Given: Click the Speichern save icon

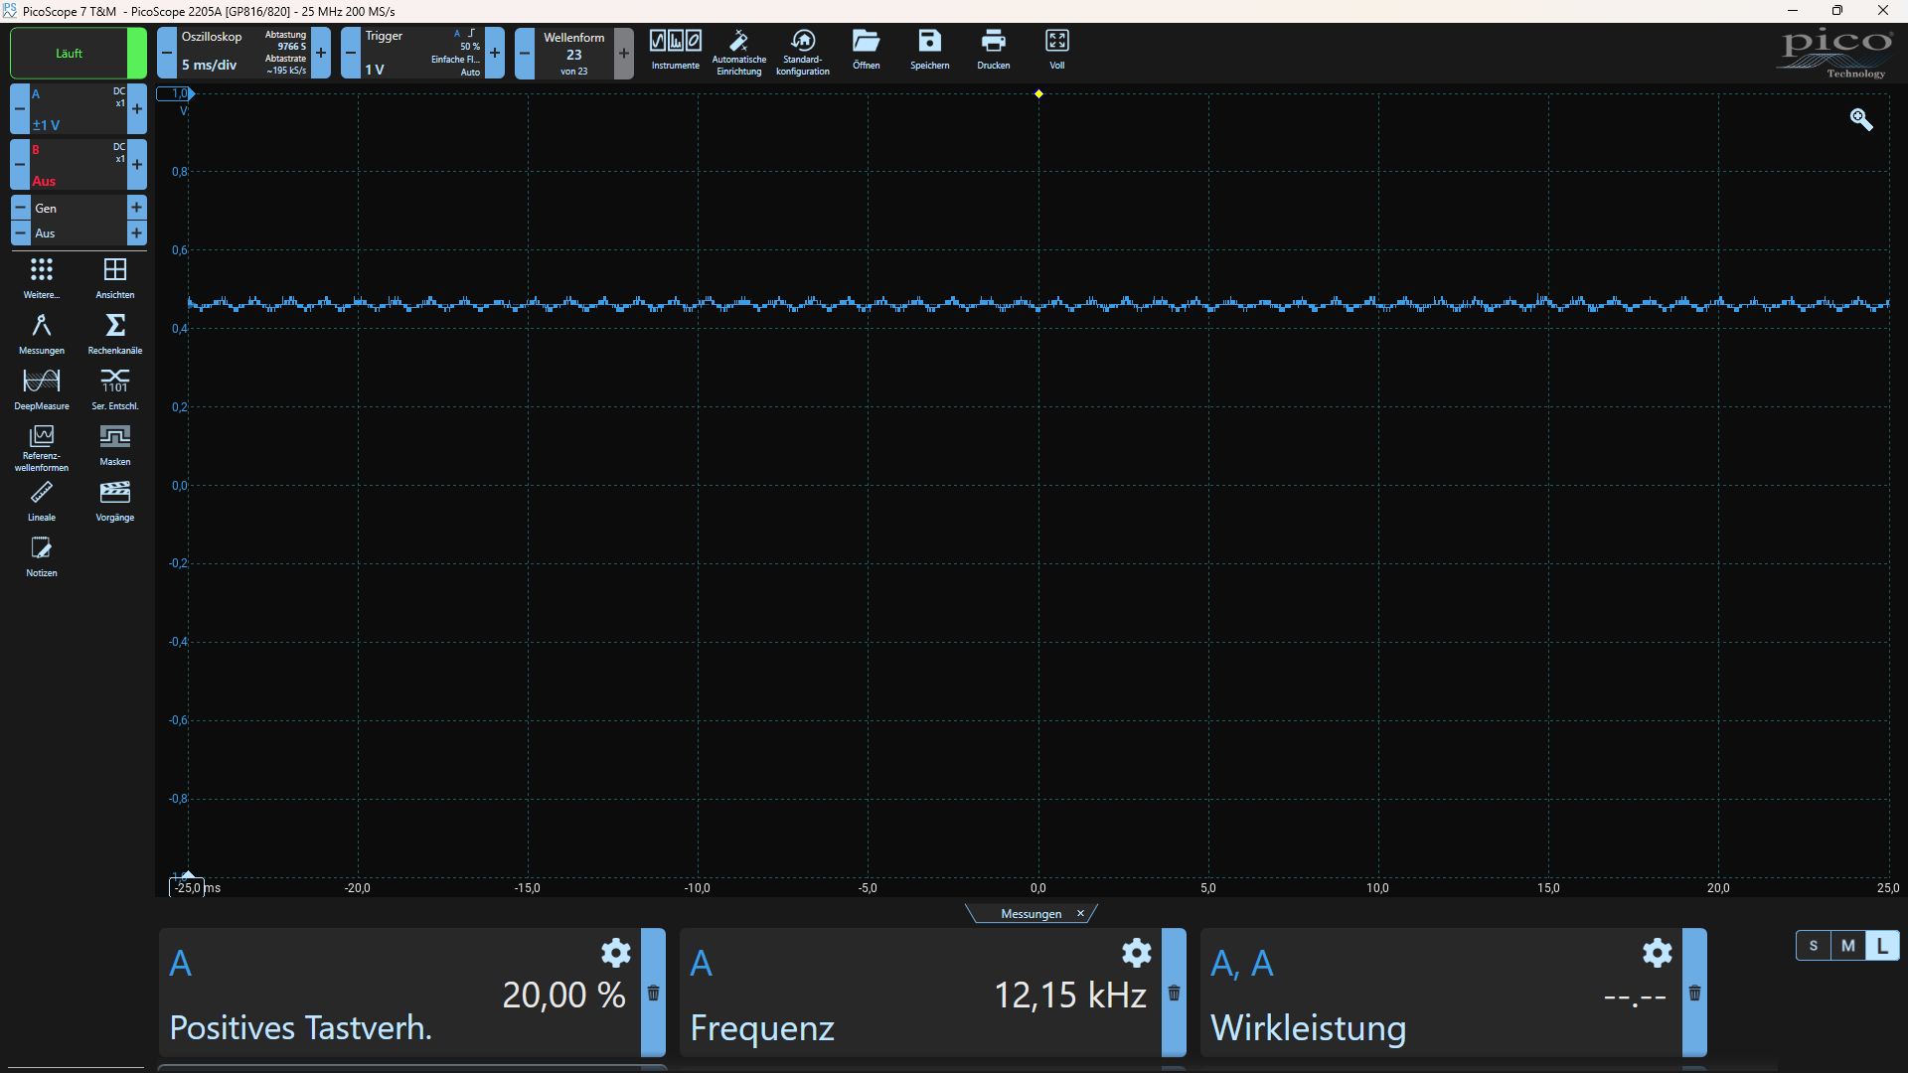Looking at the screenshot, I should tap(929, 50).
